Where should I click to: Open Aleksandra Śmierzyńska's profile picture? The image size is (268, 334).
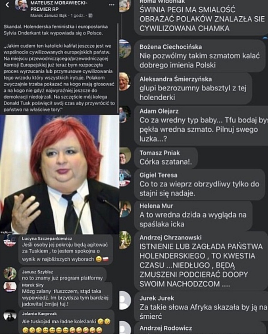click(x=125, y=82)
